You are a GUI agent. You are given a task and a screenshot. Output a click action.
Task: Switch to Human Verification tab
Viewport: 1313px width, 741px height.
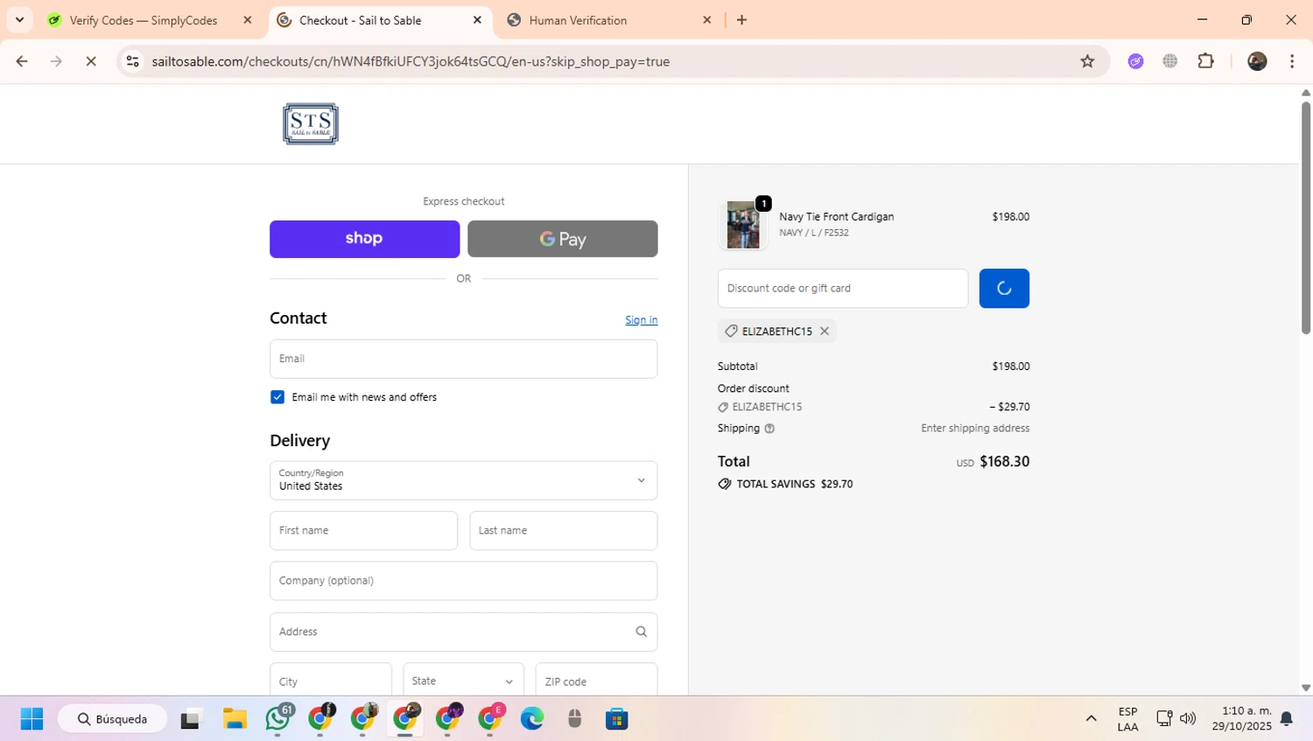[578, 20]
